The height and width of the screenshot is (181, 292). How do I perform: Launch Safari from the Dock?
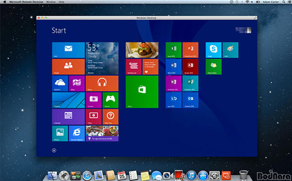pos(87,176)
